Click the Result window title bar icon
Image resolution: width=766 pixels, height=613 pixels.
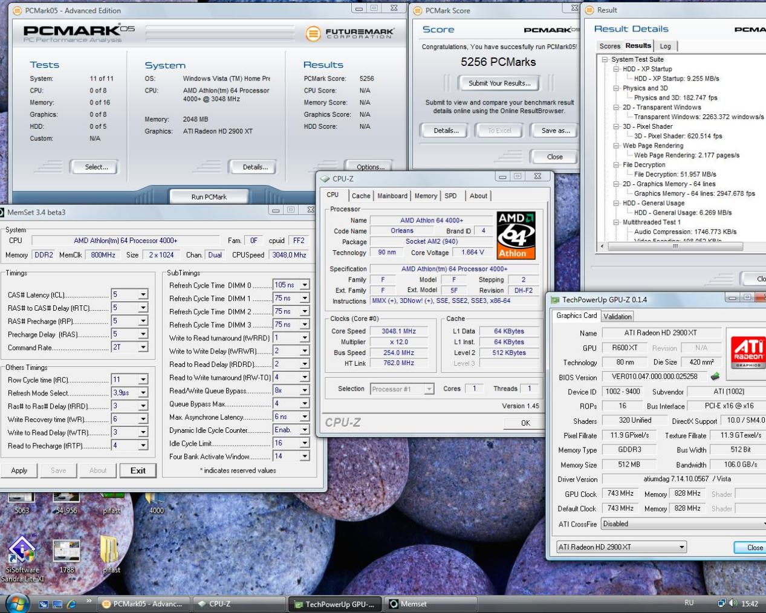tap(589, 10)
